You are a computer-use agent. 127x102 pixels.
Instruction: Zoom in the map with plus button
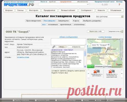(x=121, y=59)
